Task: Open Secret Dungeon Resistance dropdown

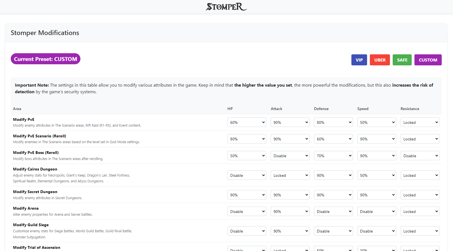Action: pos(420,195)
